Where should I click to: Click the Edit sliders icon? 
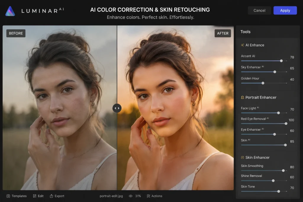click(35, 196)
